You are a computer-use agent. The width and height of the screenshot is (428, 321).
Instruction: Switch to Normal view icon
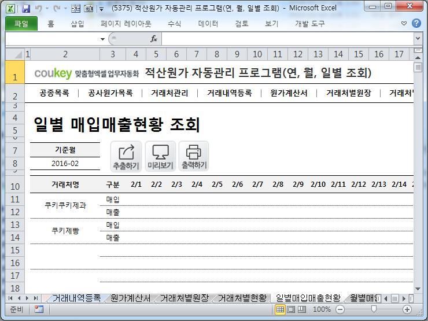[x=280, y=309]
